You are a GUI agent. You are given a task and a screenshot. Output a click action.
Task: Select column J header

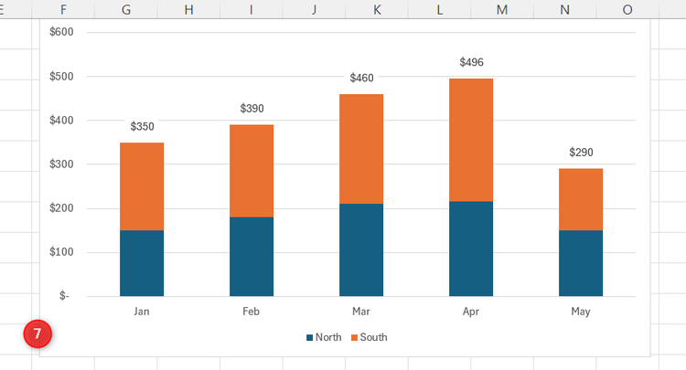(314, 9)
